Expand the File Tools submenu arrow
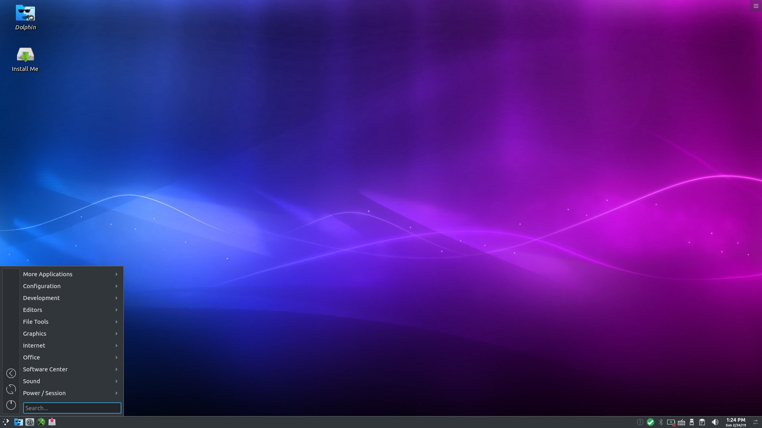 (117, 322)
